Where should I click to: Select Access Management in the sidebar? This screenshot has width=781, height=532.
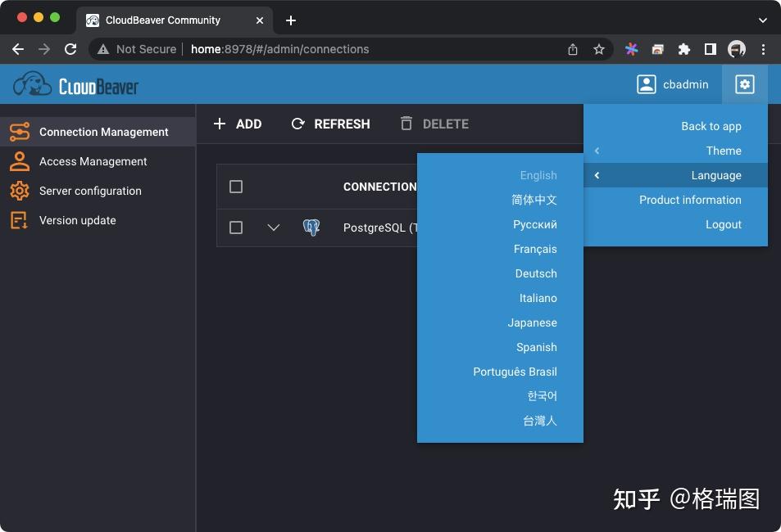[x=93, y=161]
